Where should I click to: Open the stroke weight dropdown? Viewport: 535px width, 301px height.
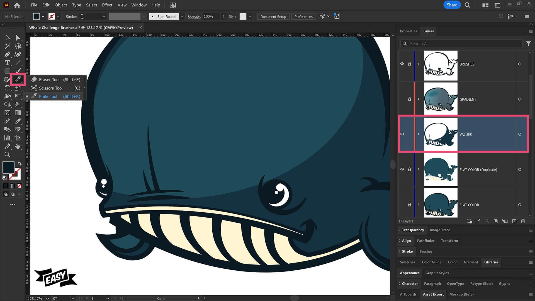pos(104,16)
